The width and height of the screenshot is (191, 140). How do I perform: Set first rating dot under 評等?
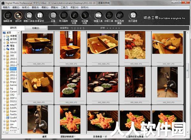pyautogui.click(x=107, y=28)
